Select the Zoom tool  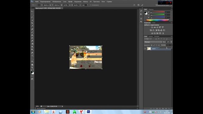coord(32,67)
